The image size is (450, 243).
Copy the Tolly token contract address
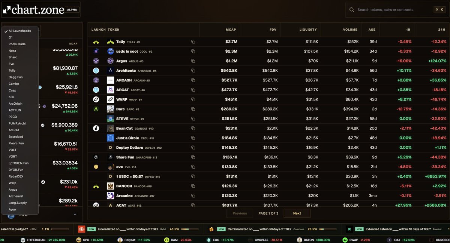click(193, 42)
